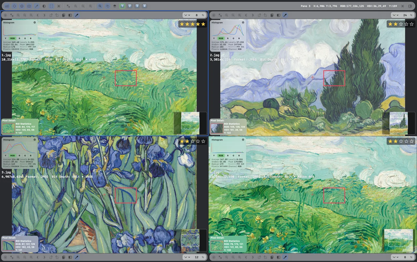Open the zoom percentage dropdown for 2.jpg

(x=395, y=15)
